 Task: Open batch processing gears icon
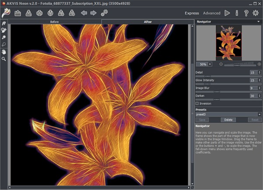pos(104,13)
